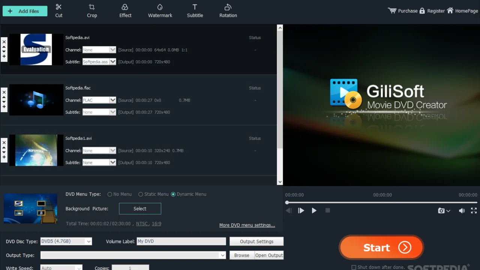Play the preview video
The width and height of the screenshot is (480, 270).
314,211
